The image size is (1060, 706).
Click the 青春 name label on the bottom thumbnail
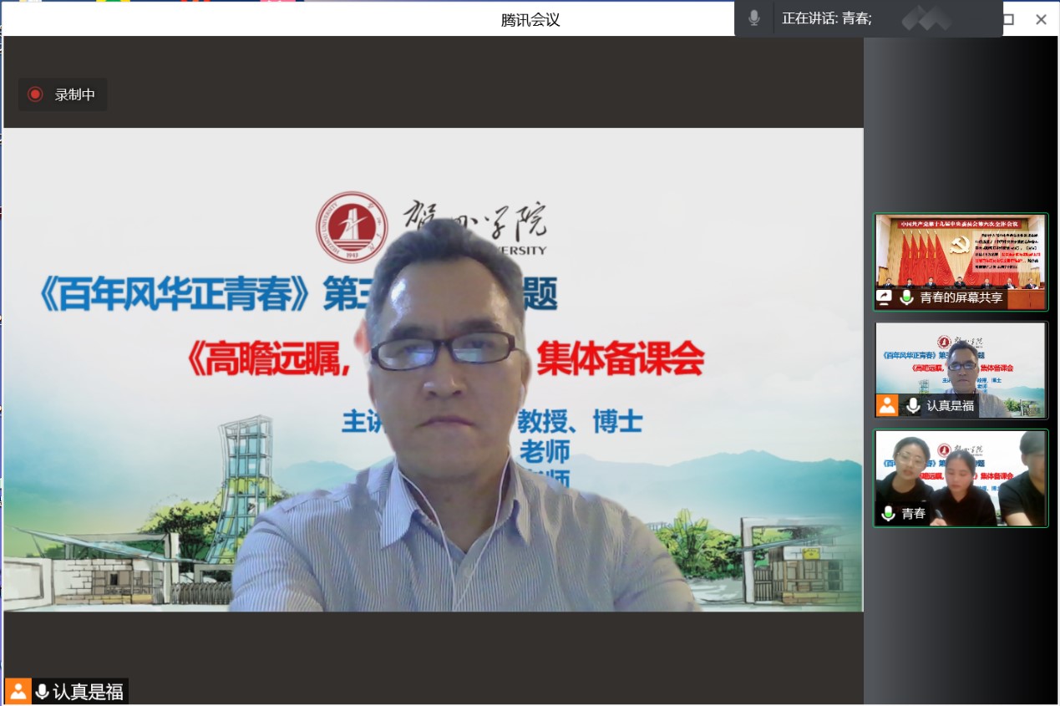click(x=914, y=514)
